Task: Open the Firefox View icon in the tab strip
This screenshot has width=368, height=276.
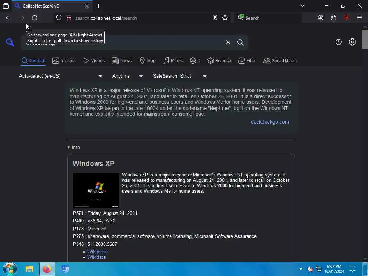Action: coord(6,6)
